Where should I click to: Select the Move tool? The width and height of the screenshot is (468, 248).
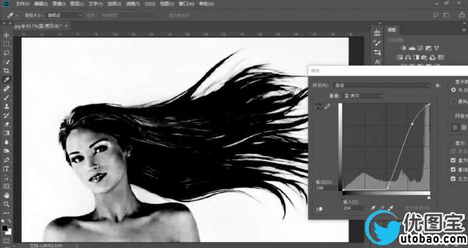tap(6, 35)
